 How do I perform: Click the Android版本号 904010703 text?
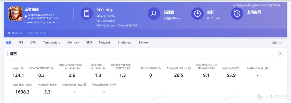click(44, 18)
